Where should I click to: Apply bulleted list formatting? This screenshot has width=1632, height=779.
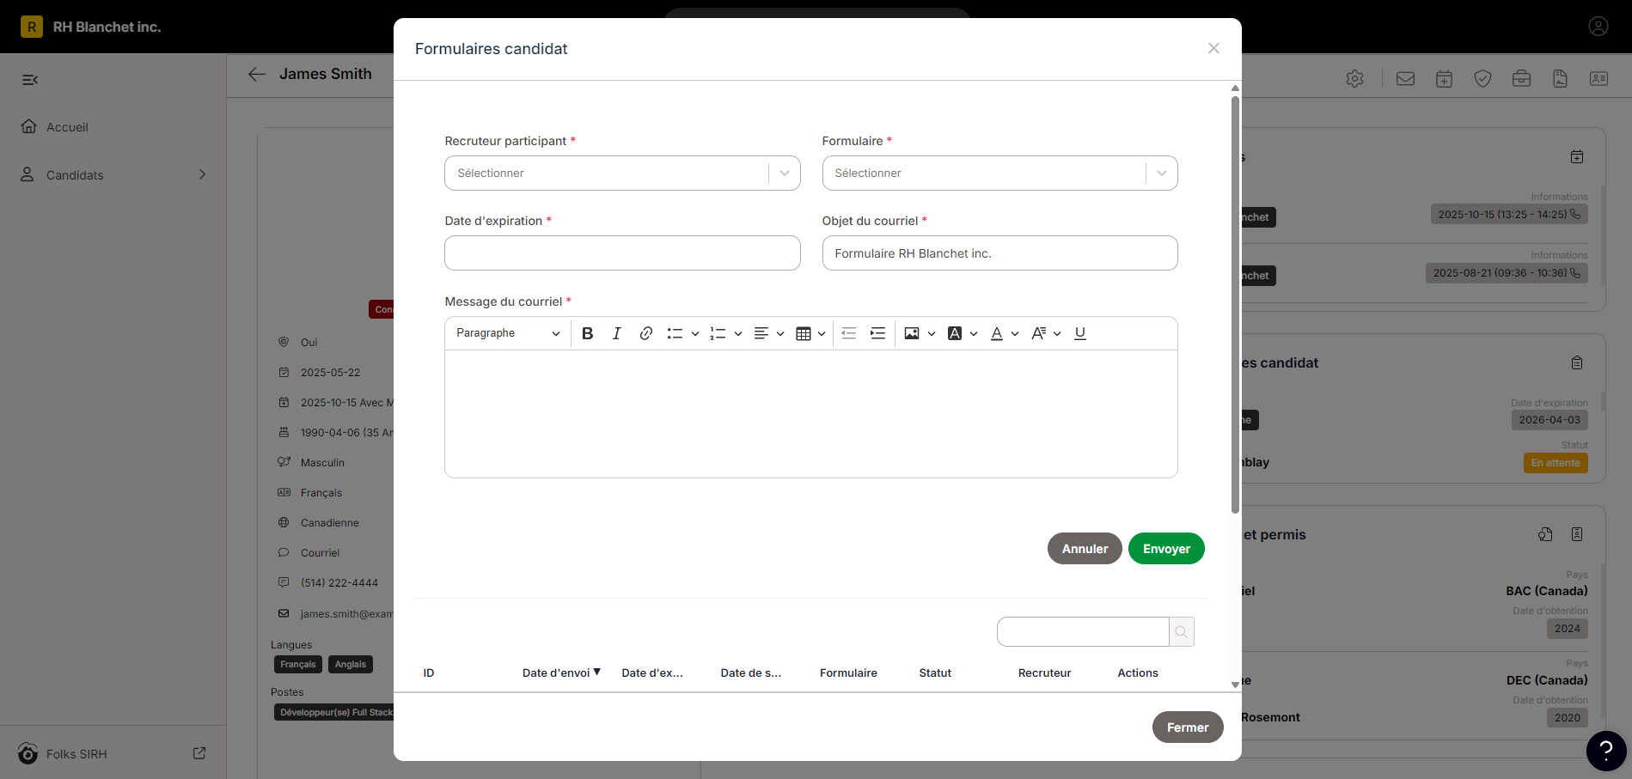click(675, 333)
